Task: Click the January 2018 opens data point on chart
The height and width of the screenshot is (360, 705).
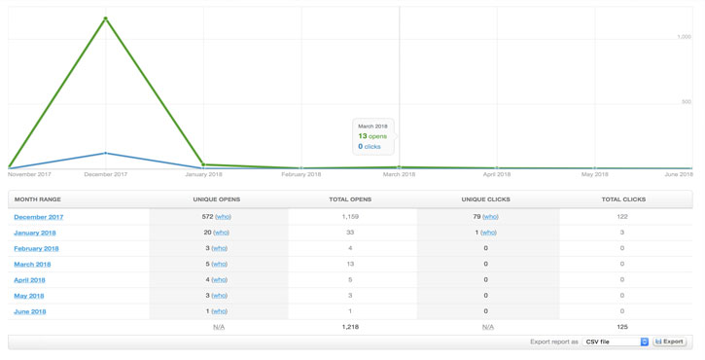Action: [x=203, y=164]
